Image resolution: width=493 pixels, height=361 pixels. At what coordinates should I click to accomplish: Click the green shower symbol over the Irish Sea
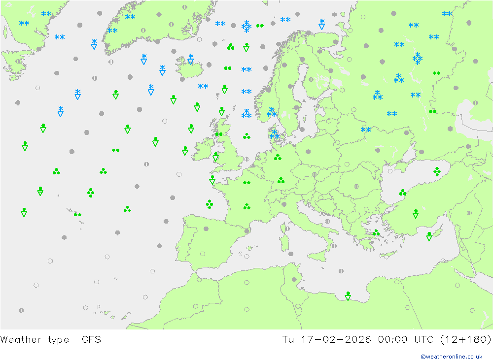pyautogui.click(x=216, y=157)
